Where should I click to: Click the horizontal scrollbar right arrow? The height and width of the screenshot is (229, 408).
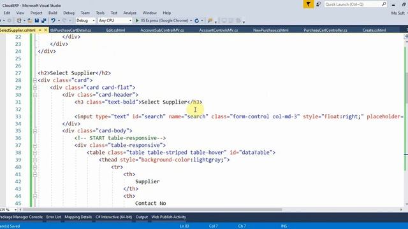coord(401,209)
